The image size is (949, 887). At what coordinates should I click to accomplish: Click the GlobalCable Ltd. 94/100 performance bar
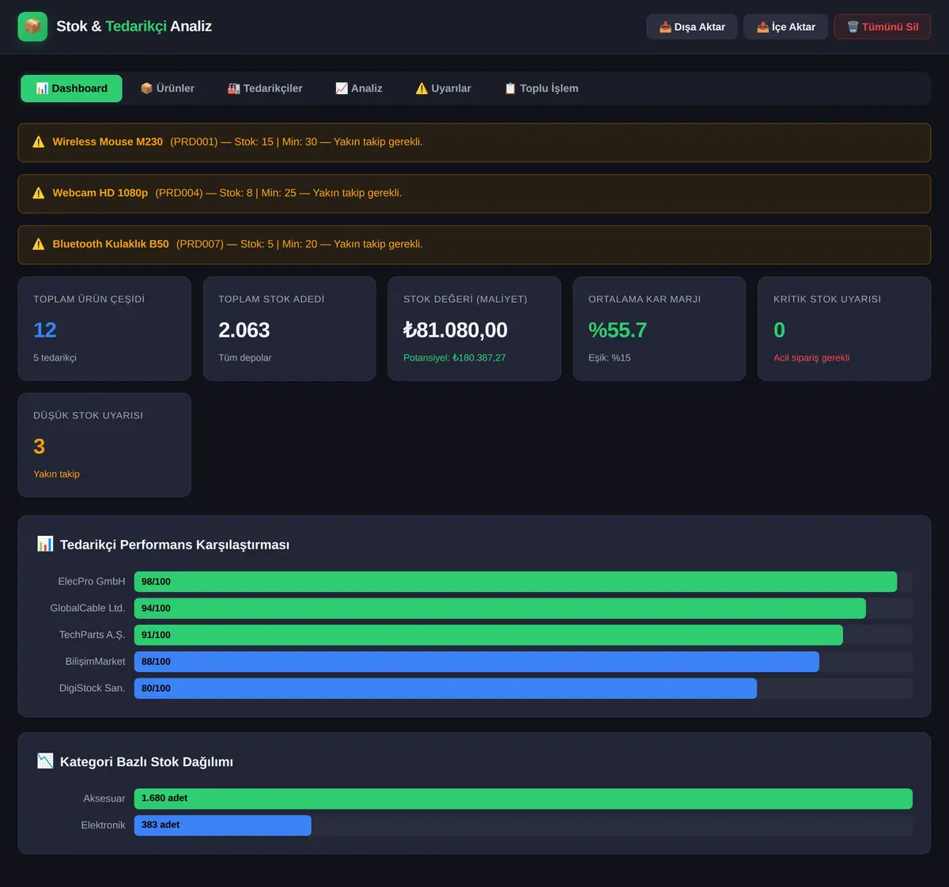pos(500,609)
